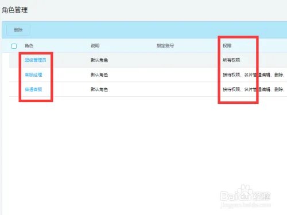Open the 超级管理员 role link
This screenshot has width=287, height=215.
pyautogui.click(x=36, y=60)
